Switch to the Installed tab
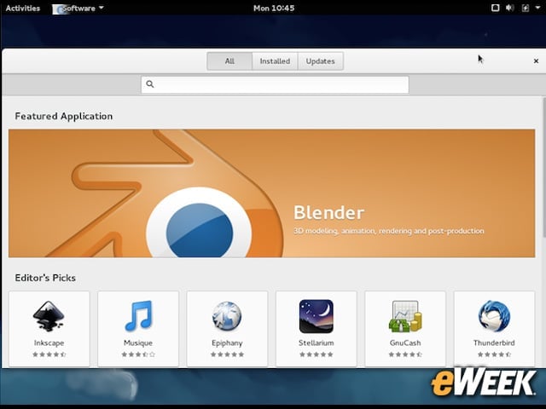 275,61
